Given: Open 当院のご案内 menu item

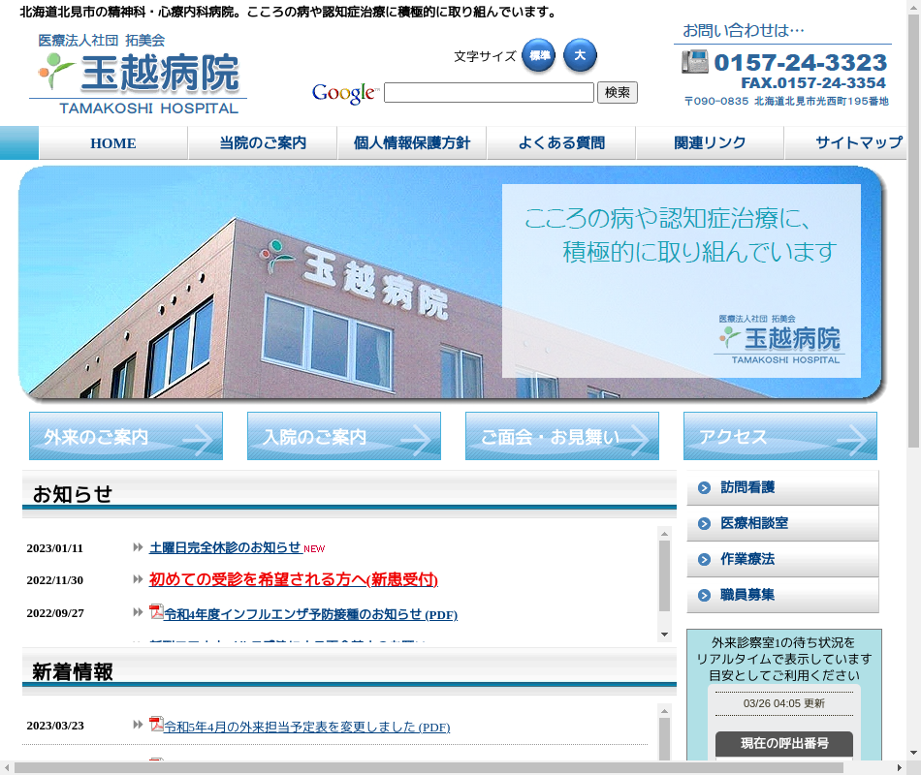Looking at the screenshot, I should [263, 143].
